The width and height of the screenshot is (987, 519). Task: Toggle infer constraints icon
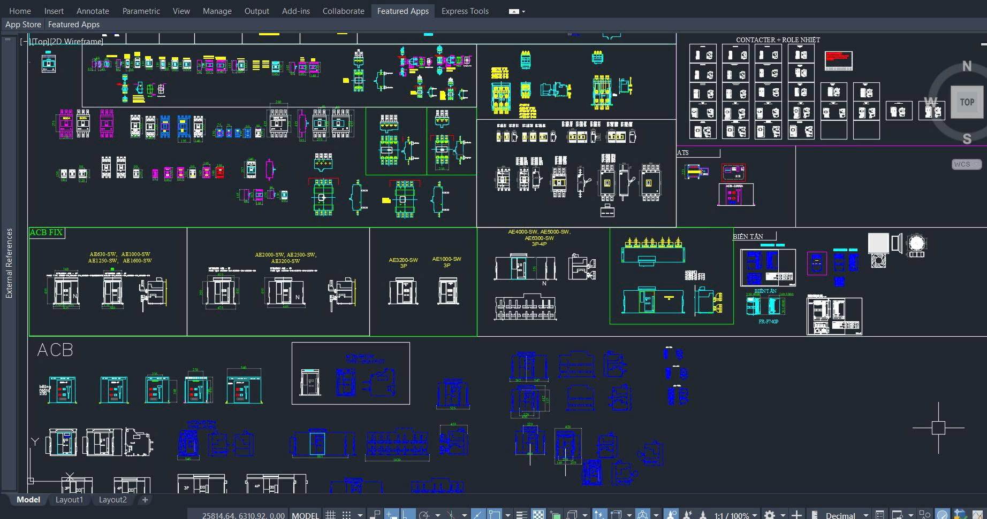(x=375, y=515)
